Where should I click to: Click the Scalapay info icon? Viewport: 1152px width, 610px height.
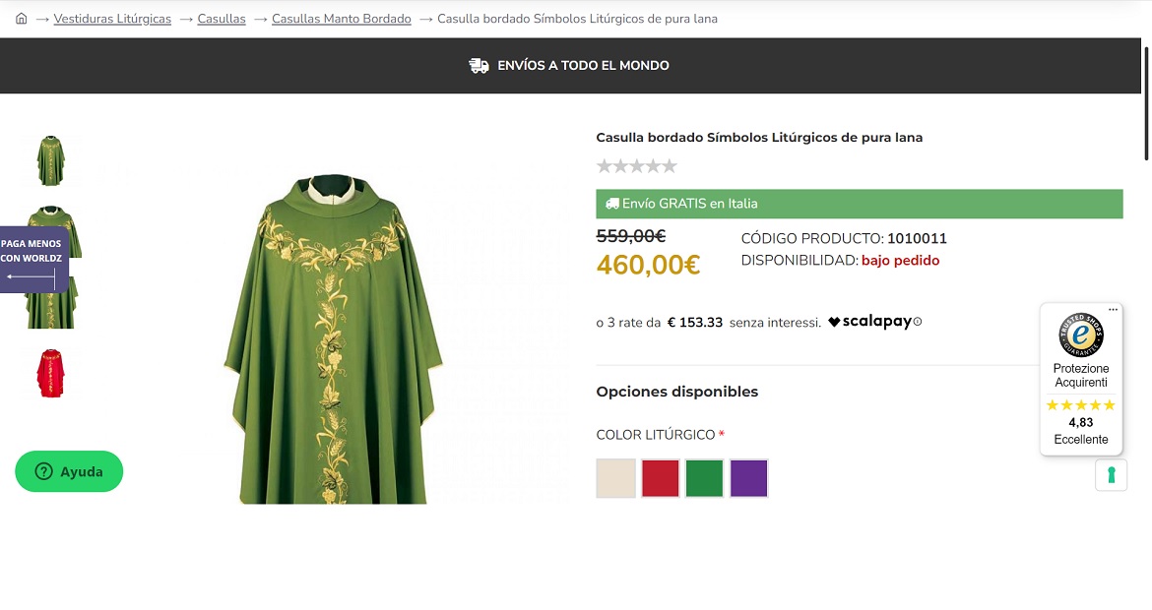pyautogui.click(x=918, y=322)
